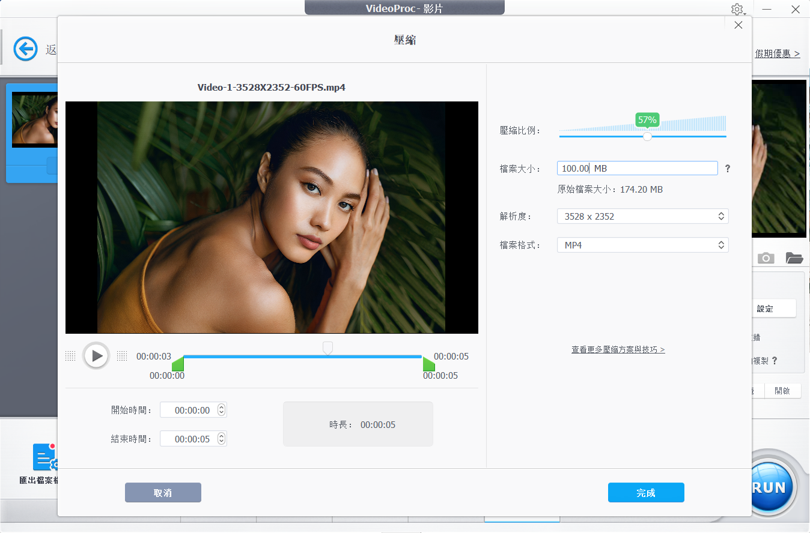Click the playhead handle on timeline

tap(327, 348)
